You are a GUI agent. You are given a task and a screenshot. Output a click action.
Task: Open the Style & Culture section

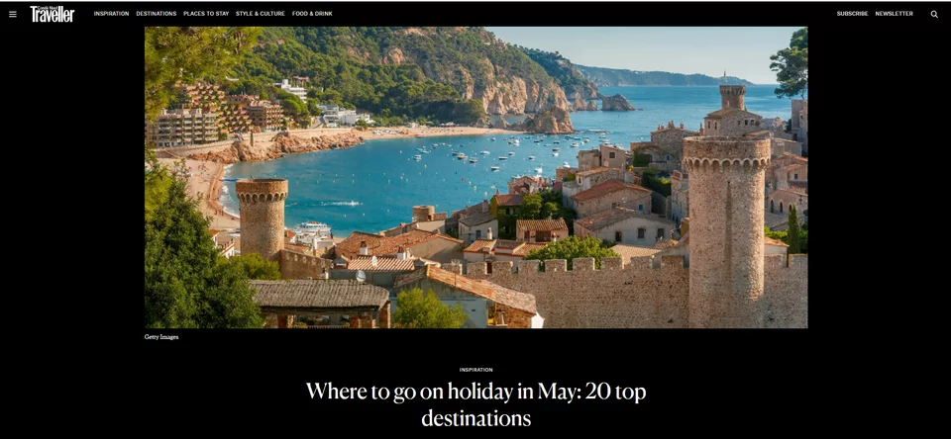pos(261,13)
